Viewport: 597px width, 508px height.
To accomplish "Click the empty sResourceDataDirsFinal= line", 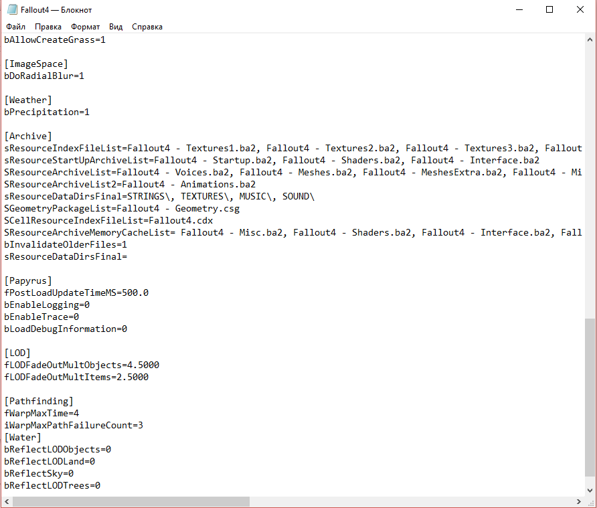I will tap(66, 257).
